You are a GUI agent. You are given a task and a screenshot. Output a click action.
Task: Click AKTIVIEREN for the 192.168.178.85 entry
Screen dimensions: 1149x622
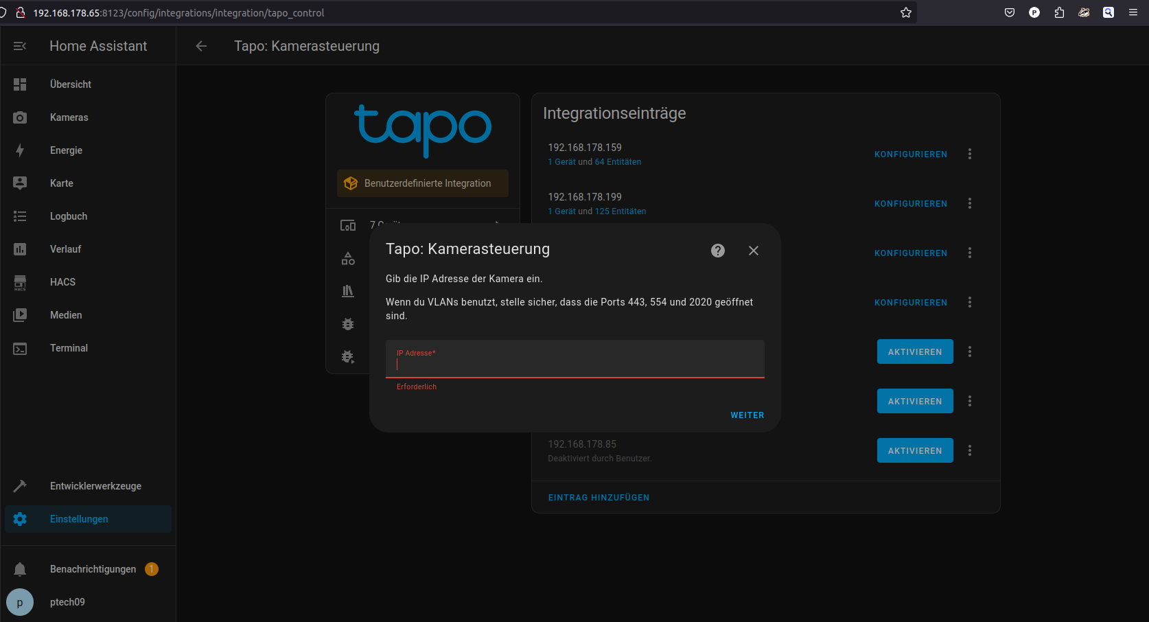(x=914, y=450)
